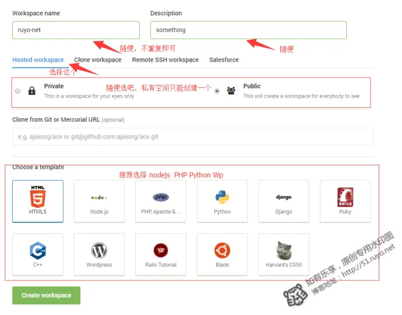This screenshot has width=402, height=315.
Task: Open the Hosted workspace tab
Action: (x=38, y=60)
